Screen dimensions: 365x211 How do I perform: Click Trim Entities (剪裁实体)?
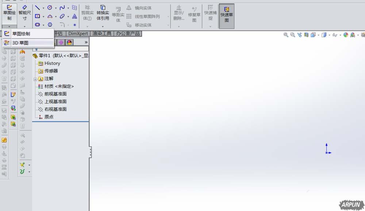click(x=87, y=13)
